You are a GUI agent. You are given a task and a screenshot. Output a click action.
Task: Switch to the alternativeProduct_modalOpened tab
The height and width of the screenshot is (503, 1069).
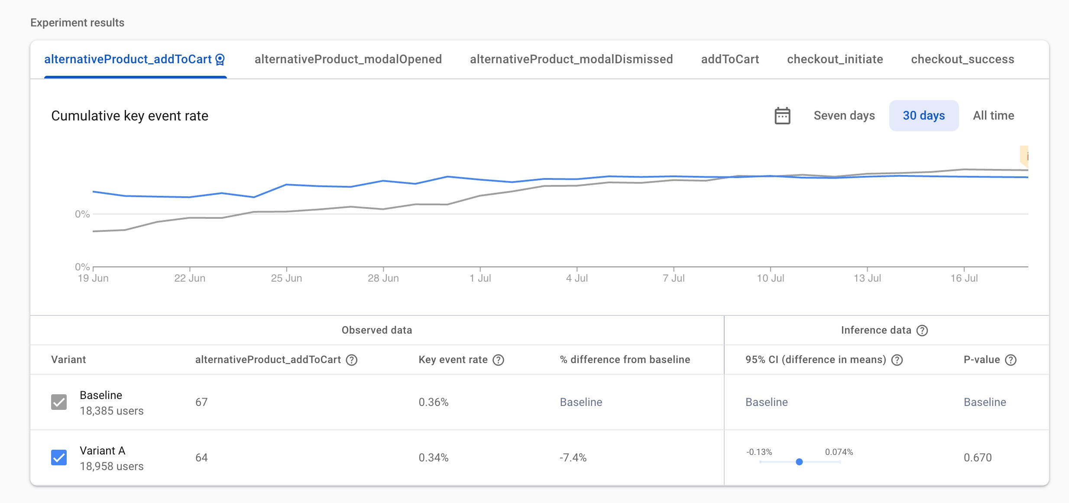(348, 59)
